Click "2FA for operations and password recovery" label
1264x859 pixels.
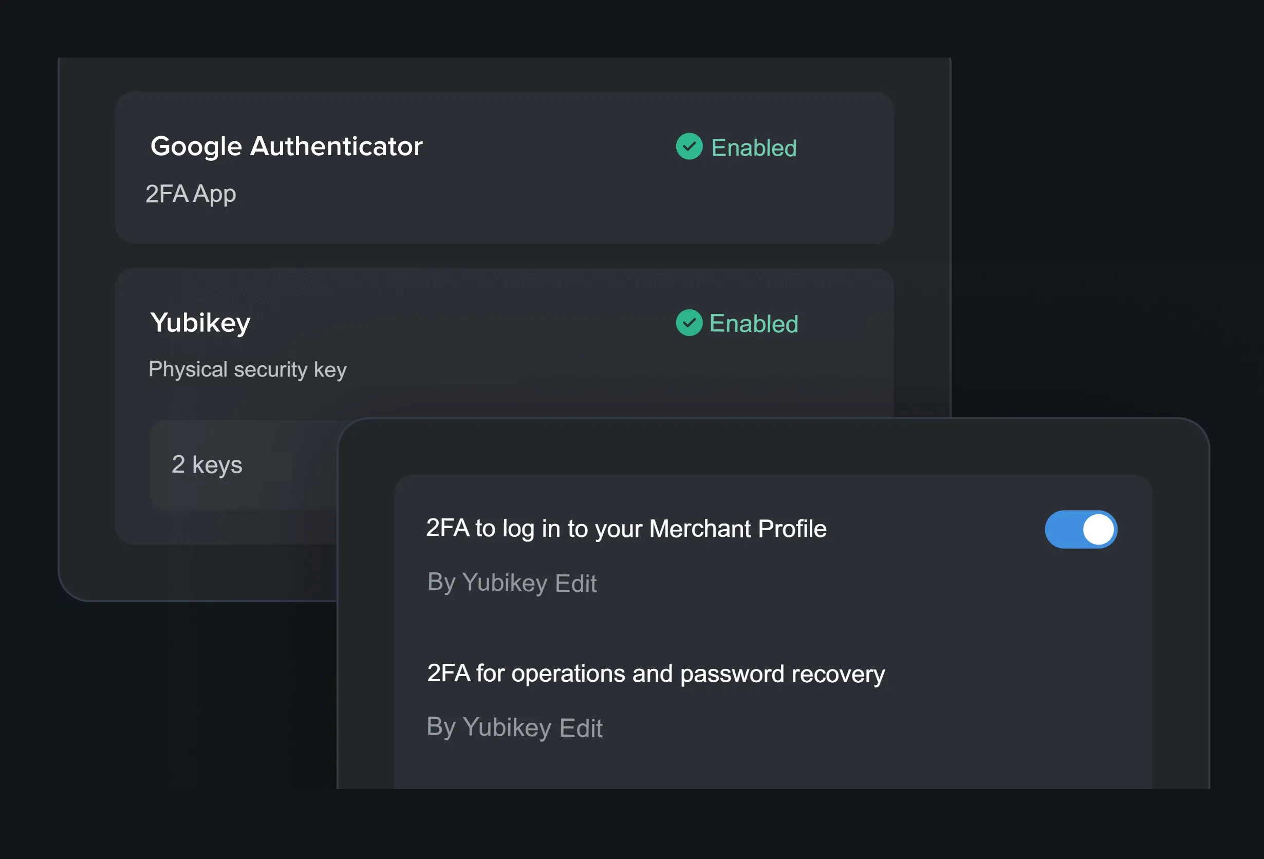click(656, 674)
